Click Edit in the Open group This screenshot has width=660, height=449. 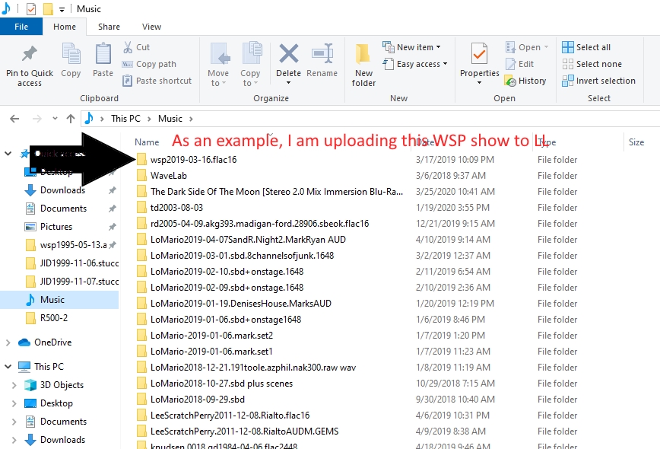pyautogui.click(x=520, y=64)
